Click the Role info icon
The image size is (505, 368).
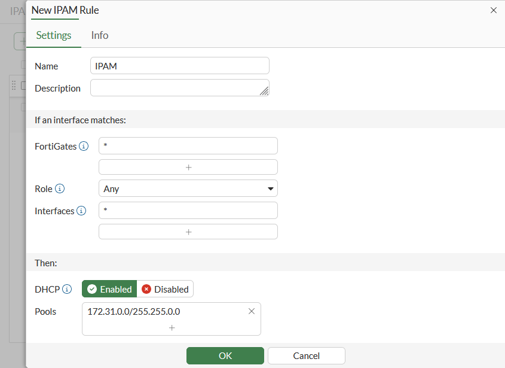(60, 188)
